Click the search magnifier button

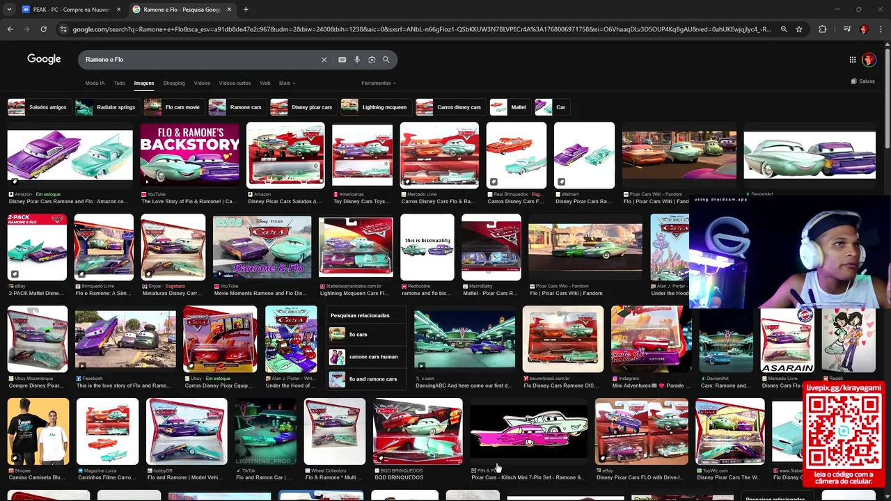386,60
